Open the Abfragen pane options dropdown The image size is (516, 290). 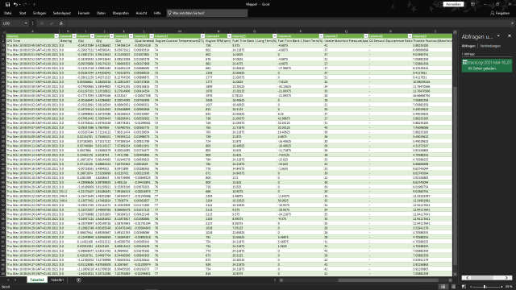pyautogui.click(x=498, y=35)
